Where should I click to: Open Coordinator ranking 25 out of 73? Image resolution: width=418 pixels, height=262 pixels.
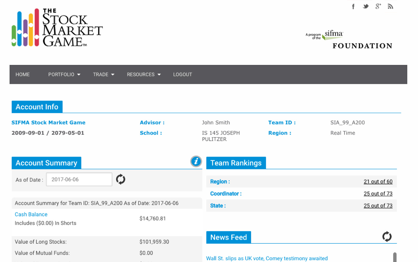click(378, 194)
